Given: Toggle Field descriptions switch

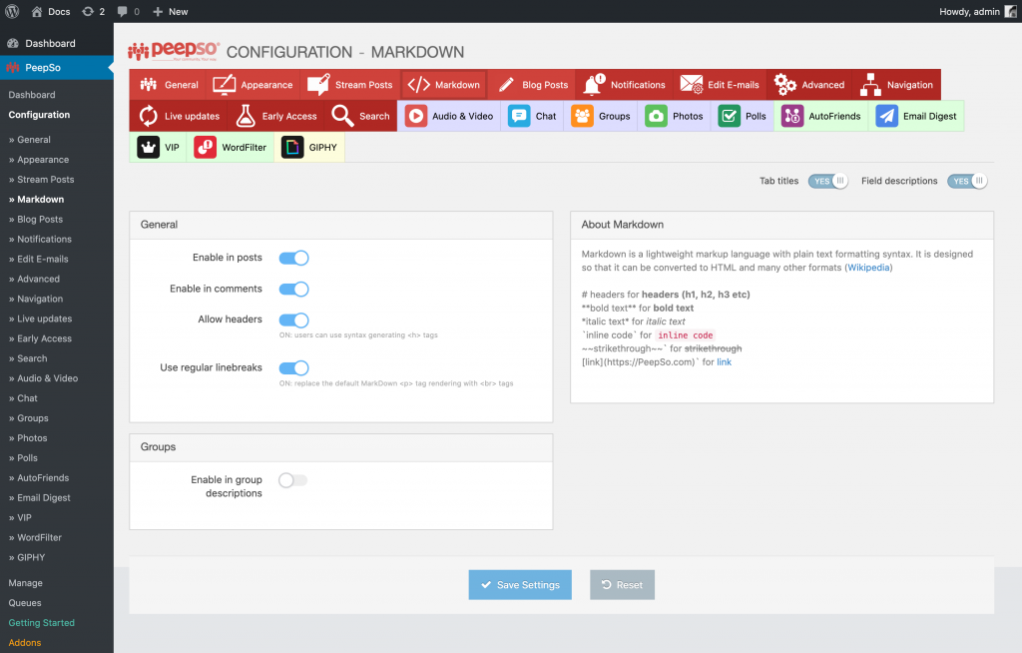Looking at the screenshot, I should 967,181.
